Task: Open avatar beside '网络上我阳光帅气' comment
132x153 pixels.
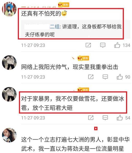Action: [9, 62]
